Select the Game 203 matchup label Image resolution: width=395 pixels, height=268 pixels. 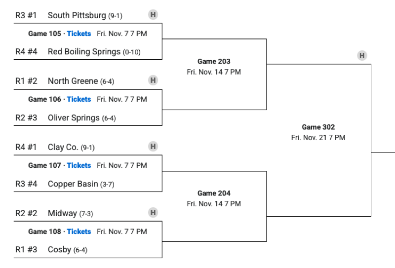point(214,62)
